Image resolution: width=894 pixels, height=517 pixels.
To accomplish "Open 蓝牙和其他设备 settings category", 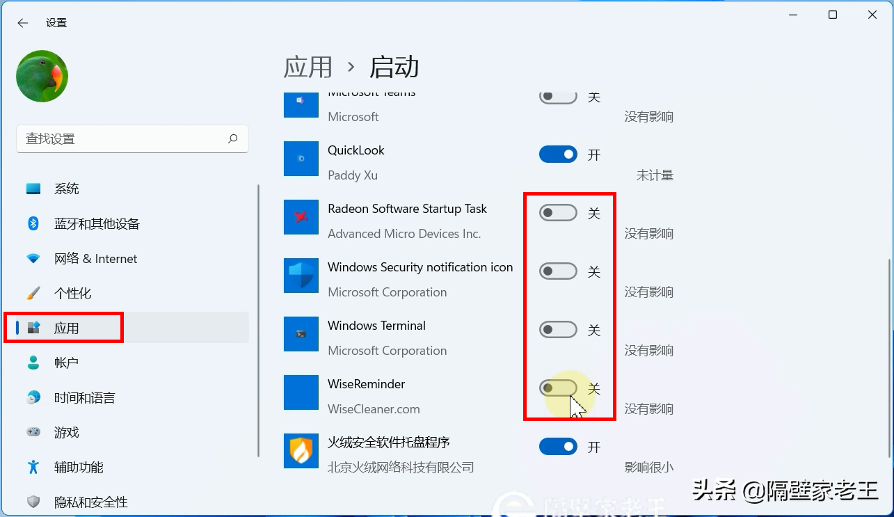I will (131, 223).
